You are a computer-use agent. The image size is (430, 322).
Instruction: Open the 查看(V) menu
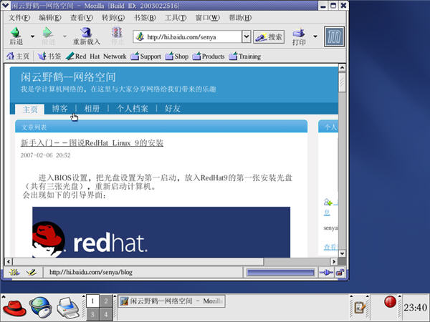pos(82,18)
